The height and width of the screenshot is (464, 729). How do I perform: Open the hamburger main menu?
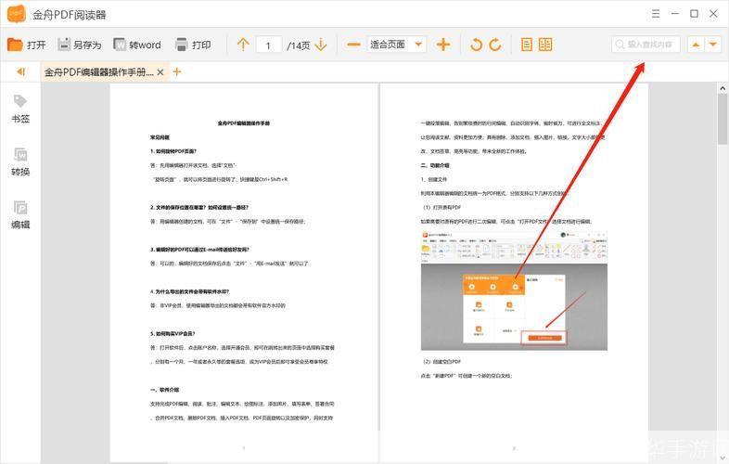click(656, 14)
